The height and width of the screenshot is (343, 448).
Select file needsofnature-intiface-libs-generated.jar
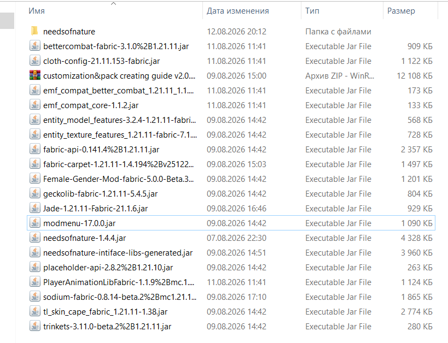118,253
